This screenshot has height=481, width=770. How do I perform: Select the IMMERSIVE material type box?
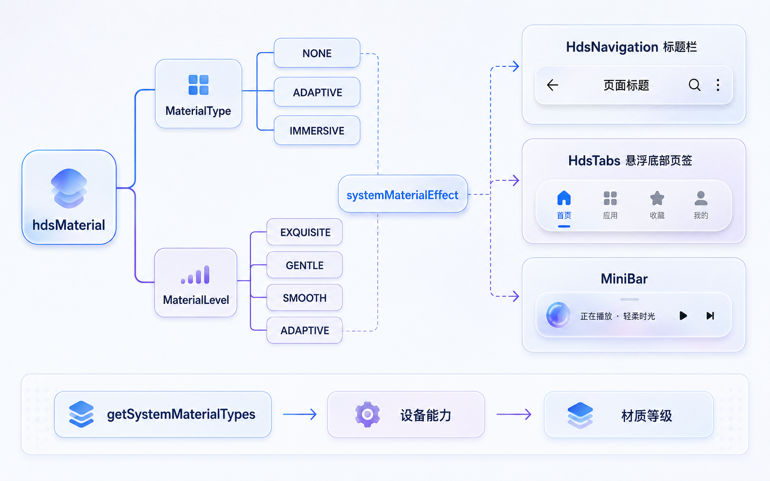coord(317,130)
